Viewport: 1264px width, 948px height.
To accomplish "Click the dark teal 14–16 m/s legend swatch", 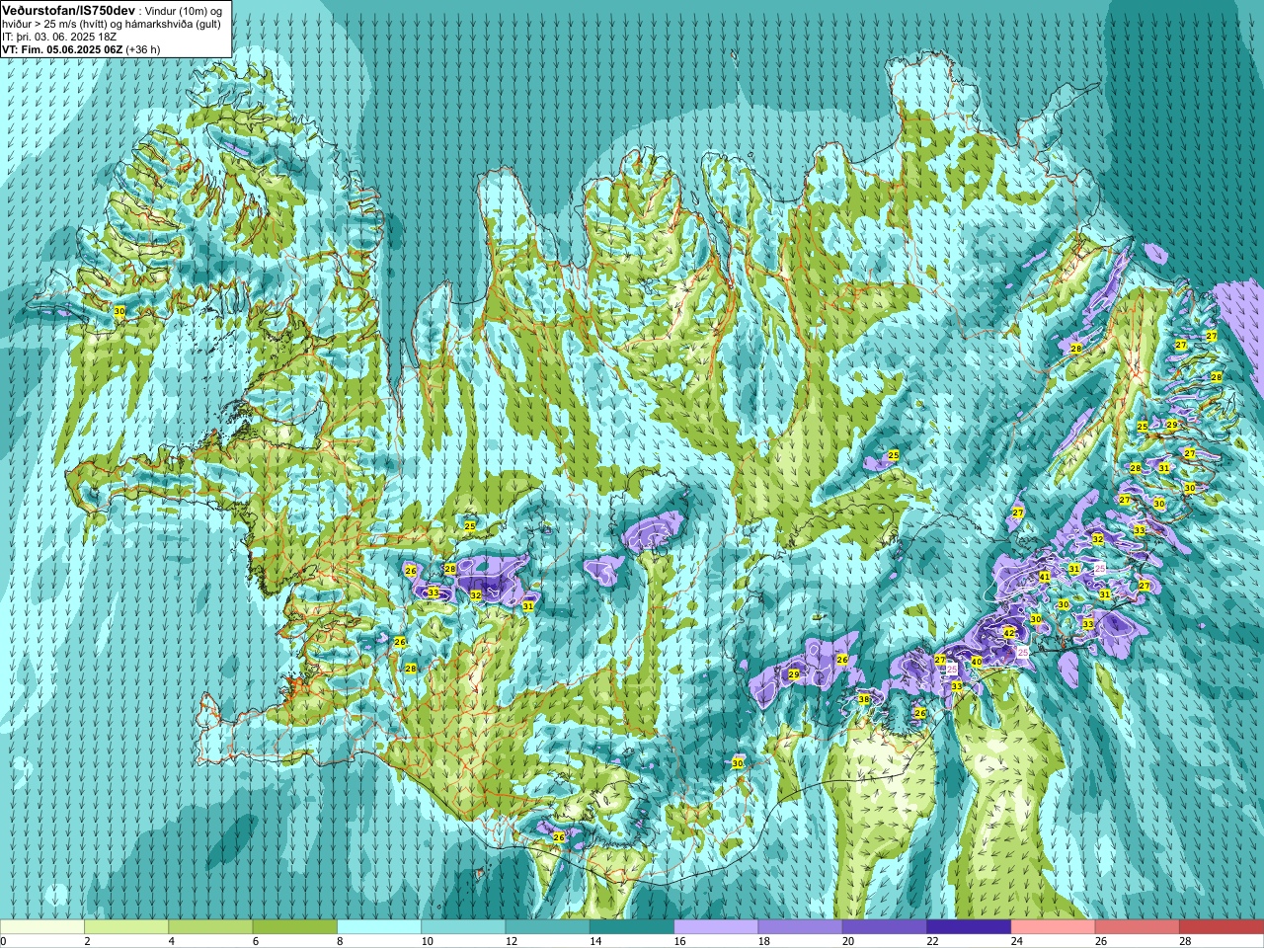I will pos(632,927).
